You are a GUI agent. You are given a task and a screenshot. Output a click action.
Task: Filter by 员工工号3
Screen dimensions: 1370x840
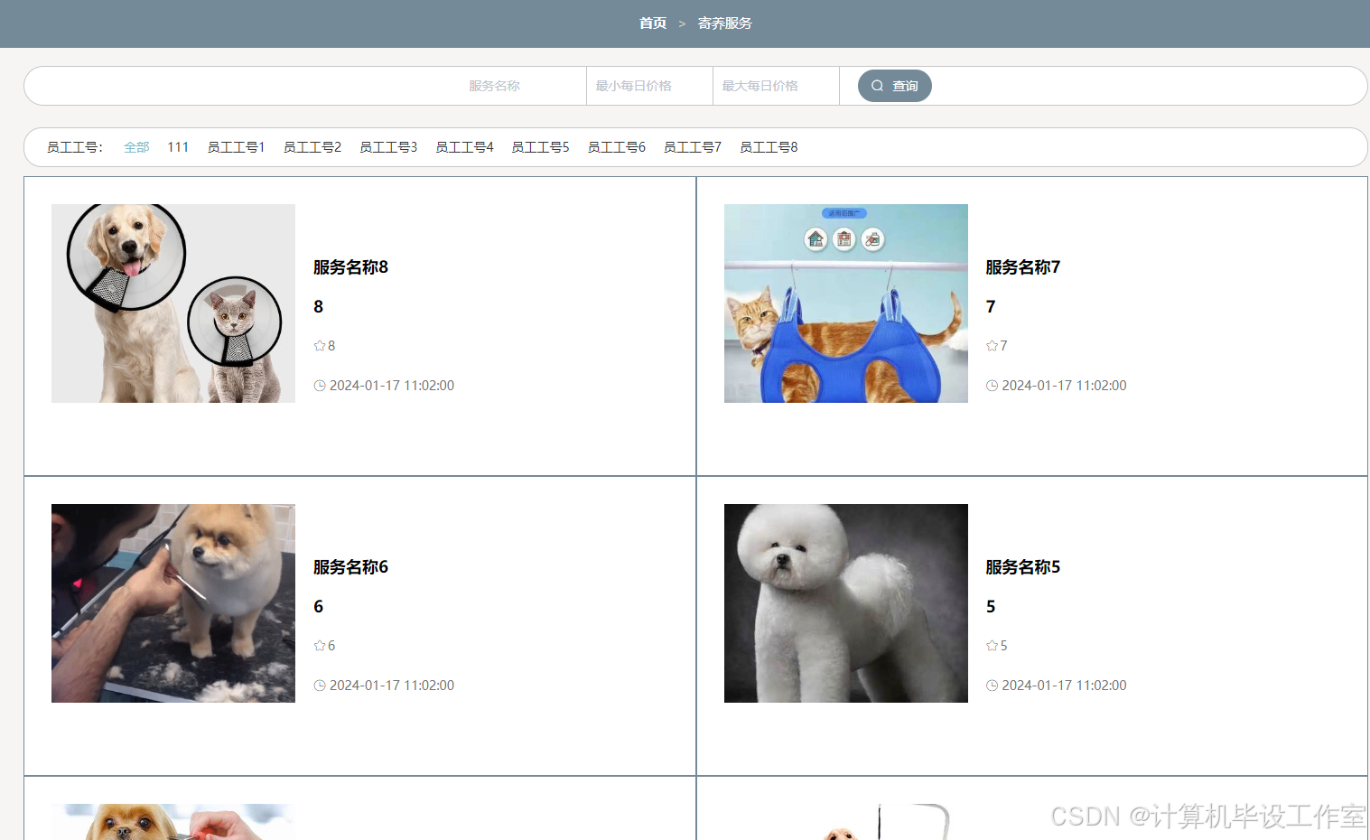(x=388, y=147)
